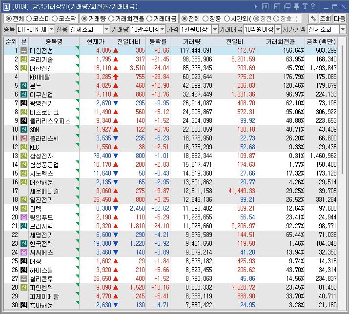Click the duplicate window icon

[x=287, y=6]
